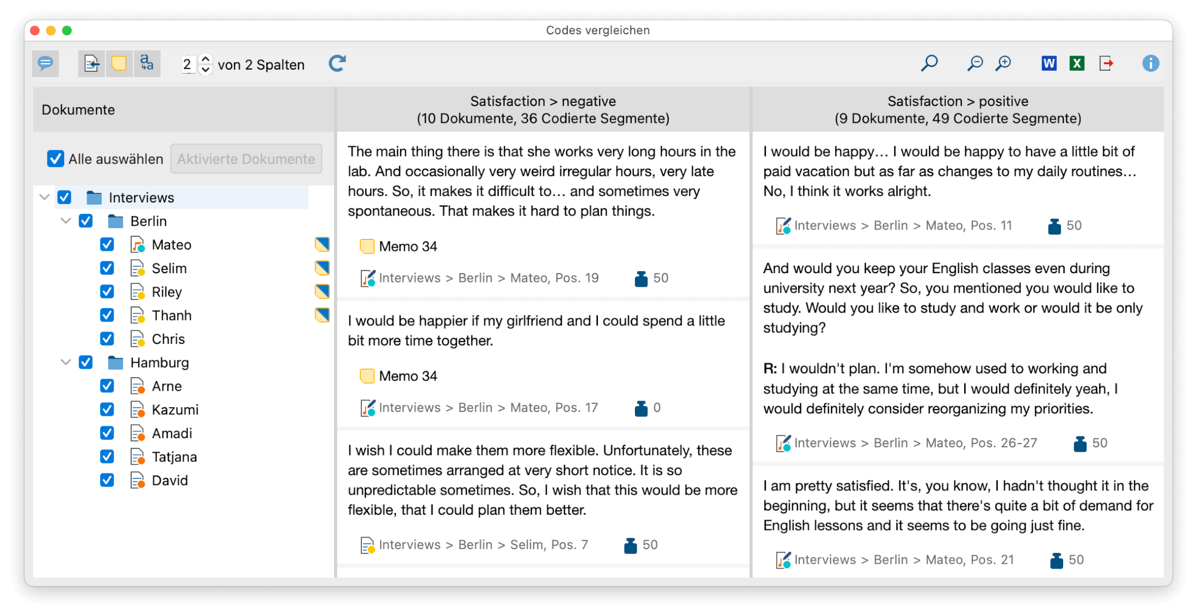
Task: Click the Satisfaction > positive column header
Action: [x=958, y=109]
